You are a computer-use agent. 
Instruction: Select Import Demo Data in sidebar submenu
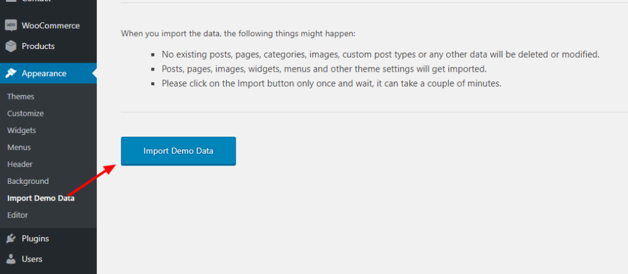41,198
